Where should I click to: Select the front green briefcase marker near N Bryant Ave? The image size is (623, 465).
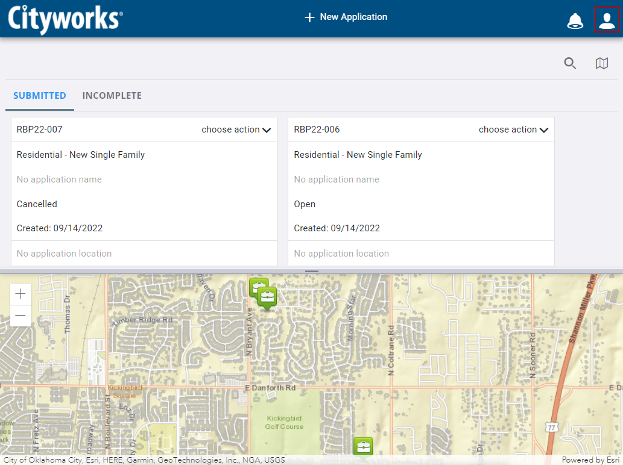[267, 296]
